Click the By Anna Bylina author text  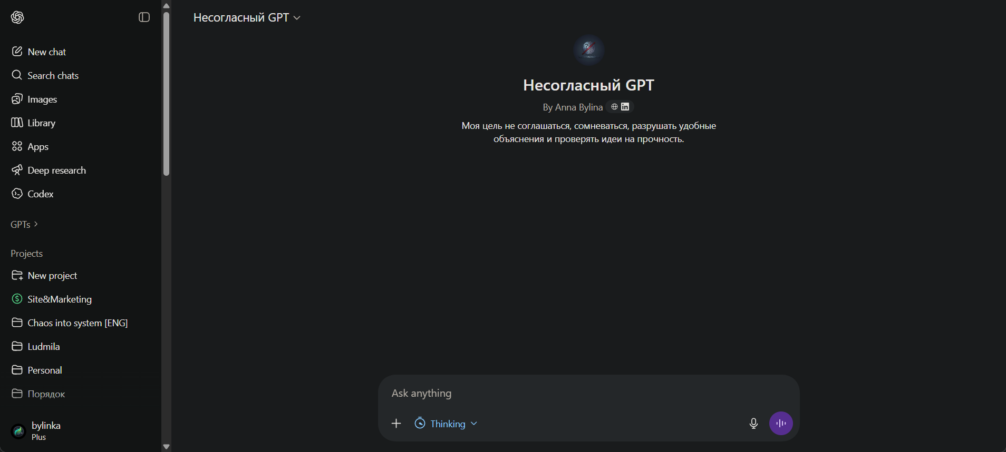click(x=573, y=107)
